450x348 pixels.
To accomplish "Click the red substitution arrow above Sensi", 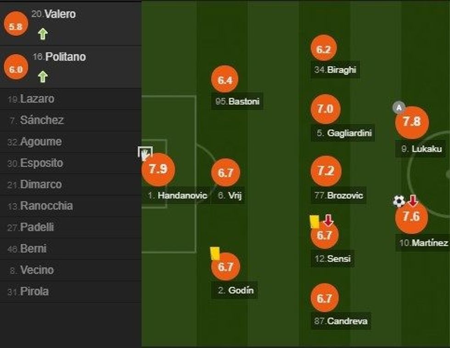I will pos(328,221).
